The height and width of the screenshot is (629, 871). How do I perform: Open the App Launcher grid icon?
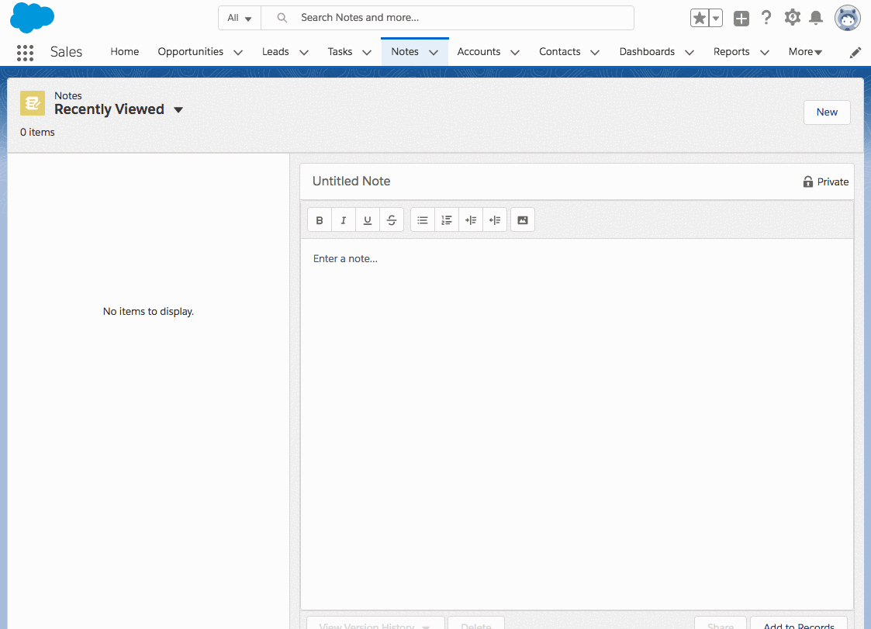[x=25, y=52]
